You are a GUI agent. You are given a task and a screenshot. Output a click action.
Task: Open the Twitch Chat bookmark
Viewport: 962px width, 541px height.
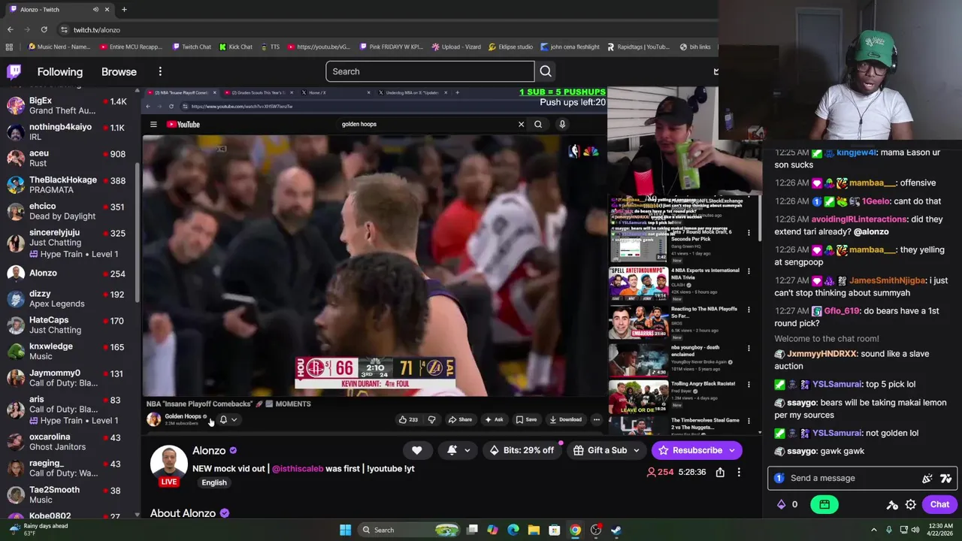click(x=192, y=47)
